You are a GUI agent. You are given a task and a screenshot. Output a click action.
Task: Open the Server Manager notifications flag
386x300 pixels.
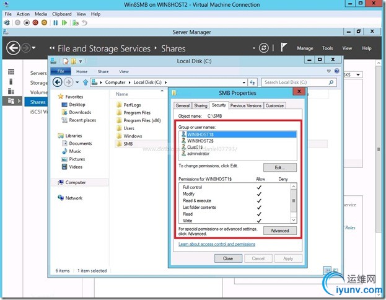pyautogui.click(x=284, y=47)
